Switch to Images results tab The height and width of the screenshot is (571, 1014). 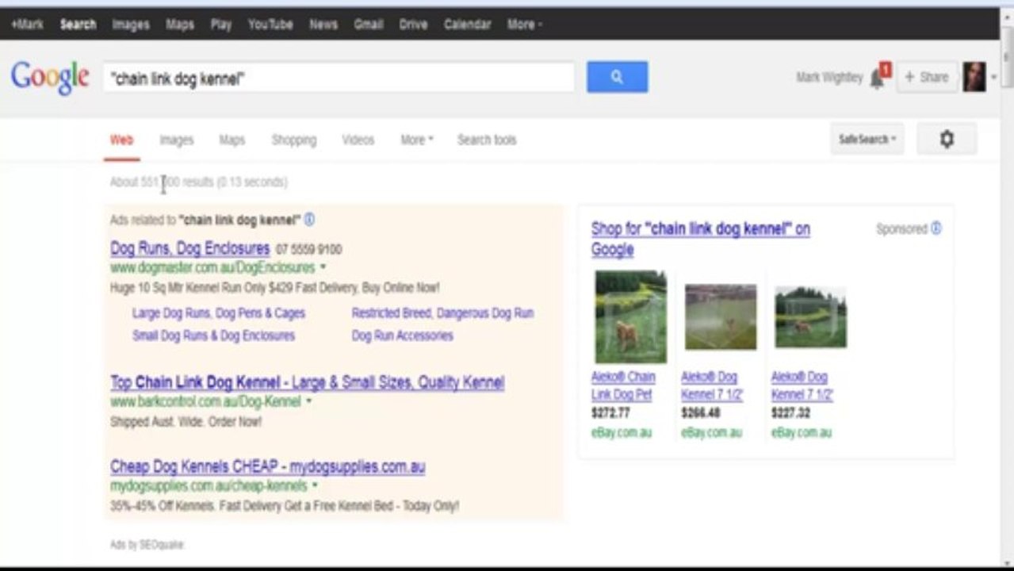tap(177, 140)
